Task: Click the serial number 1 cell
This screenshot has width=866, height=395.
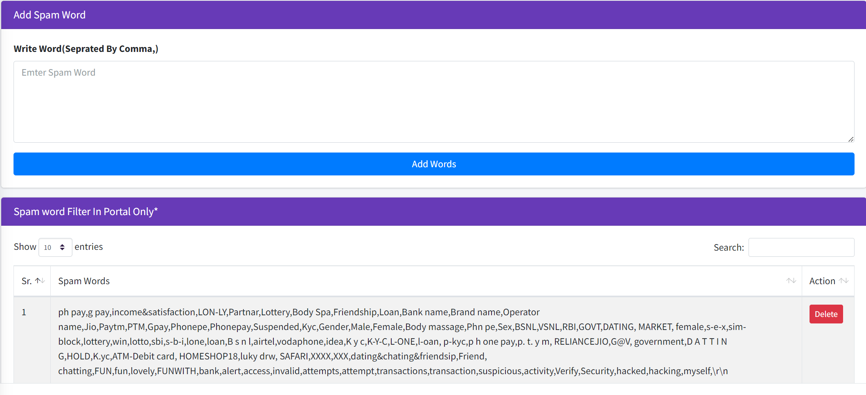Action: click(x=32, y=340)
